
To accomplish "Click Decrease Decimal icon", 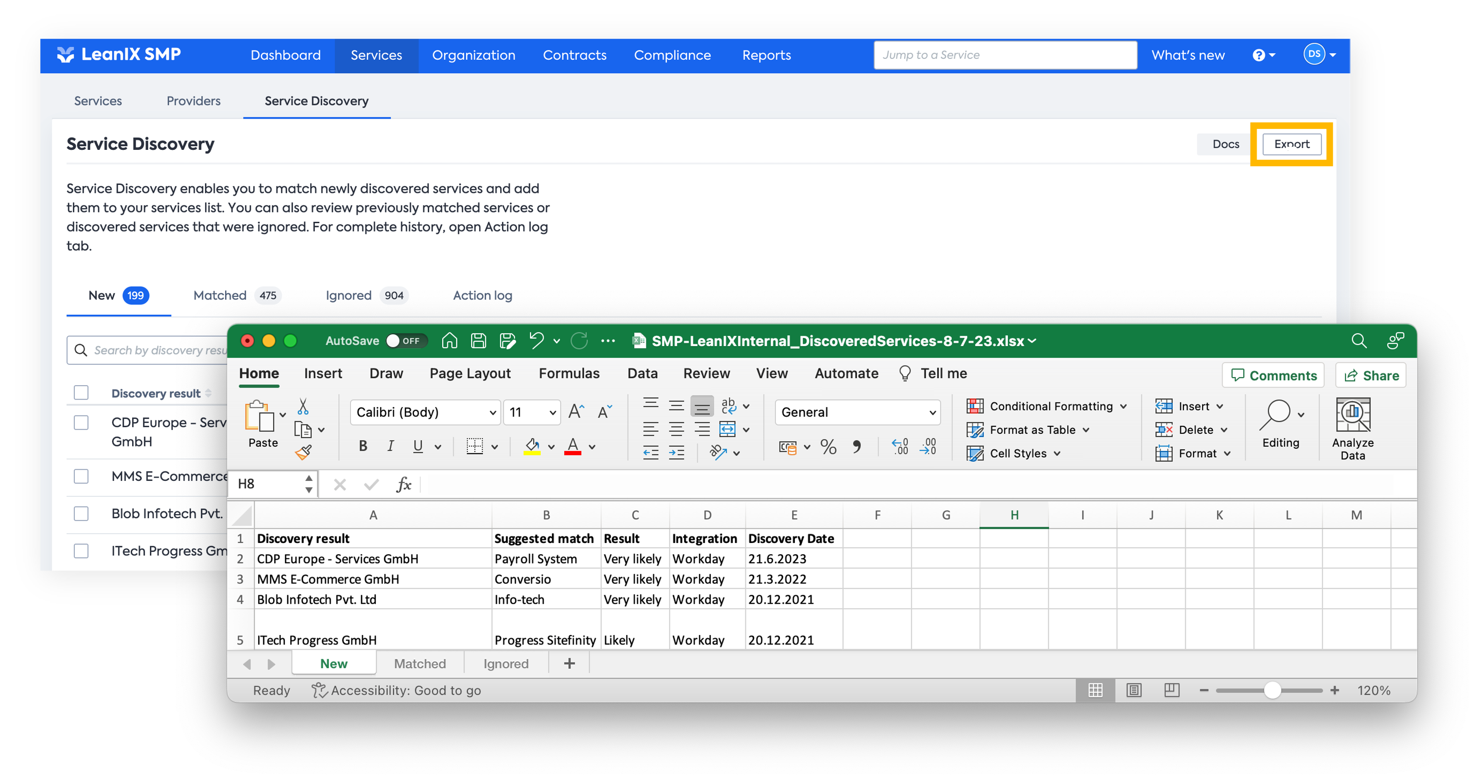I will (x=928, y=447).
